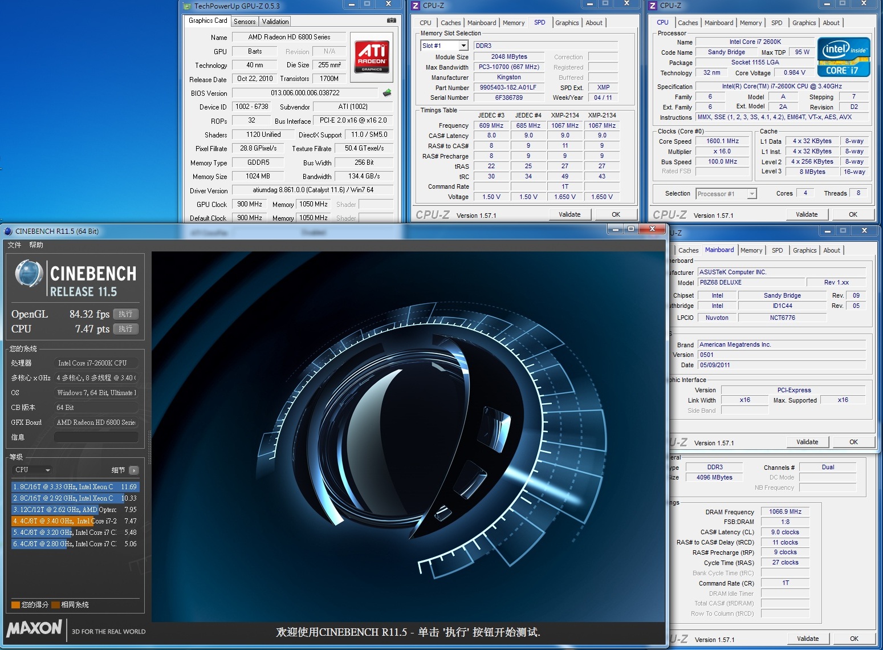The width and height of the screenshot is (883, 650).
Task: Open the 文件 menu in Cinebench
Action: tap(14, 245)
